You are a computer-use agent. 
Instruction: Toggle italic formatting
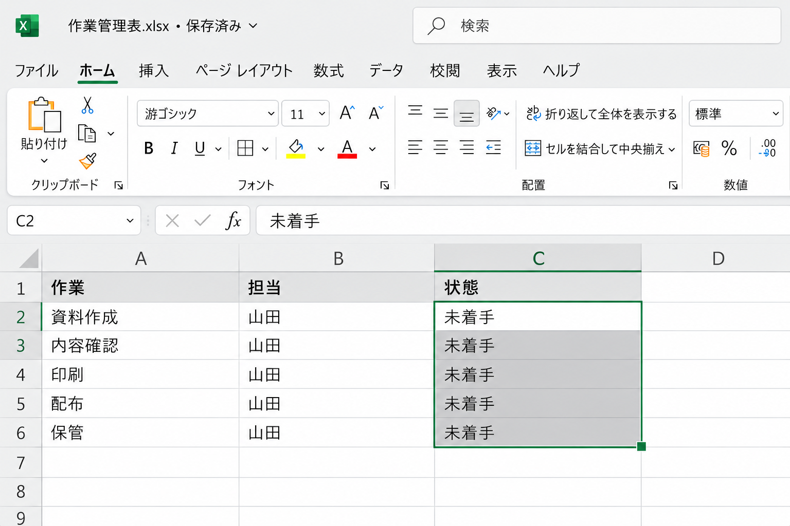(174, 148)
